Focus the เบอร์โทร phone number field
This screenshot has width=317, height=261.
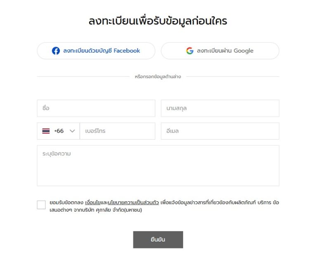click(x=118, y=131)
